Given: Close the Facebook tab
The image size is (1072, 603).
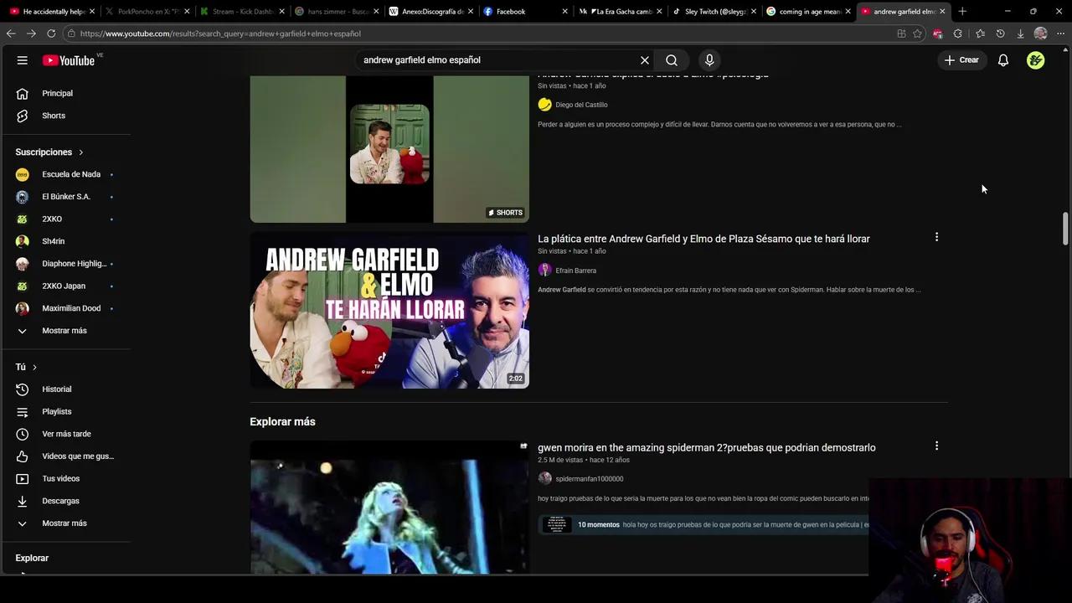Looking at the screenshot, I should pos(565,12).
